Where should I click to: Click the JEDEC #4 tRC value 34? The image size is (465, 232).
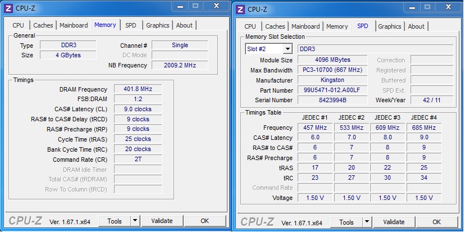pyautogui.click(x=424, y=178)
